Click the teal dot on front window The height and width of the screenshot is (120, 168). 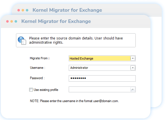pos(16,21)
